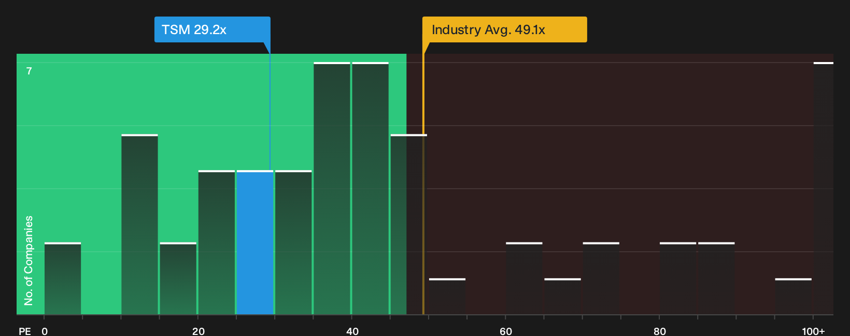Click the PE axis title

pyautogui.click(x=25, y=331)
